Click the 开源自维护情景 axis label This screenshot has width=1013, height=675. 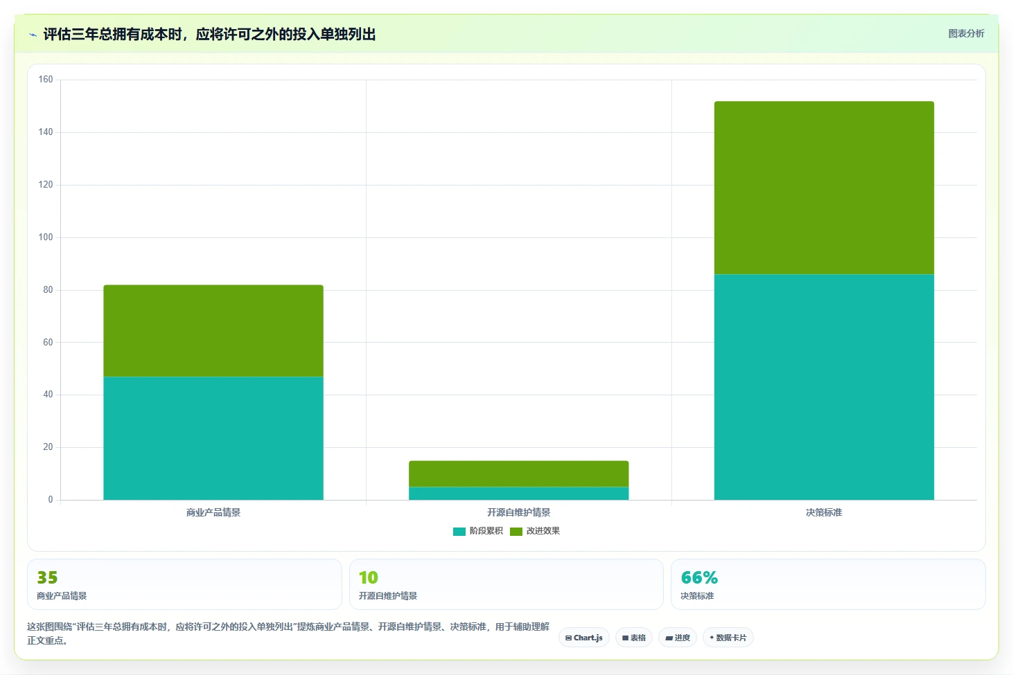(518, 512)
